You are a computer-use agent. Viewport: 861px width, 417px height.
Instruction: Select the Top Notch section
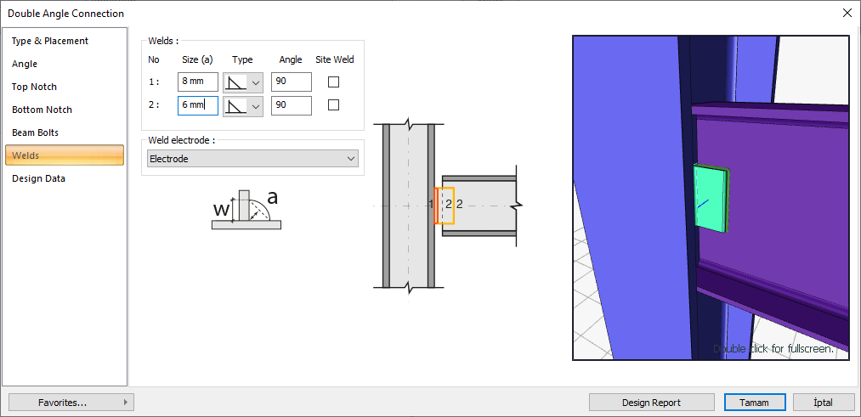pyautogui.click(x=34, y=87)
